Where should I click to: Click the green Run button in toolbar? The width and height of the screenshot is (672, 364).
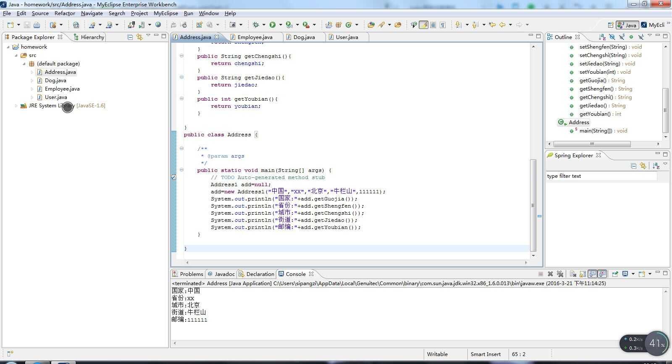273,25
